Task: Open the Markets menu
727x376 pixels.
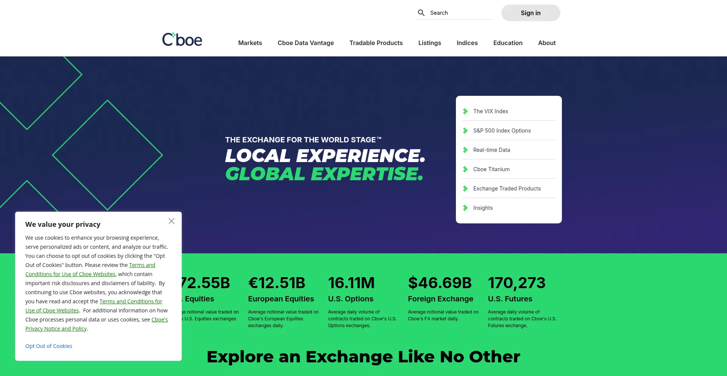Action: pyautogui.click(x=250, y=43)
